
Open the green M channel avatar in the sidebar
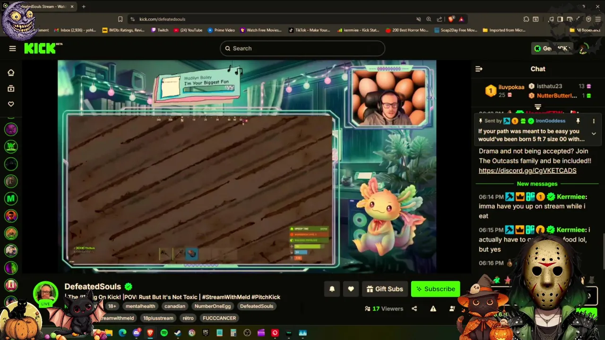11,199
